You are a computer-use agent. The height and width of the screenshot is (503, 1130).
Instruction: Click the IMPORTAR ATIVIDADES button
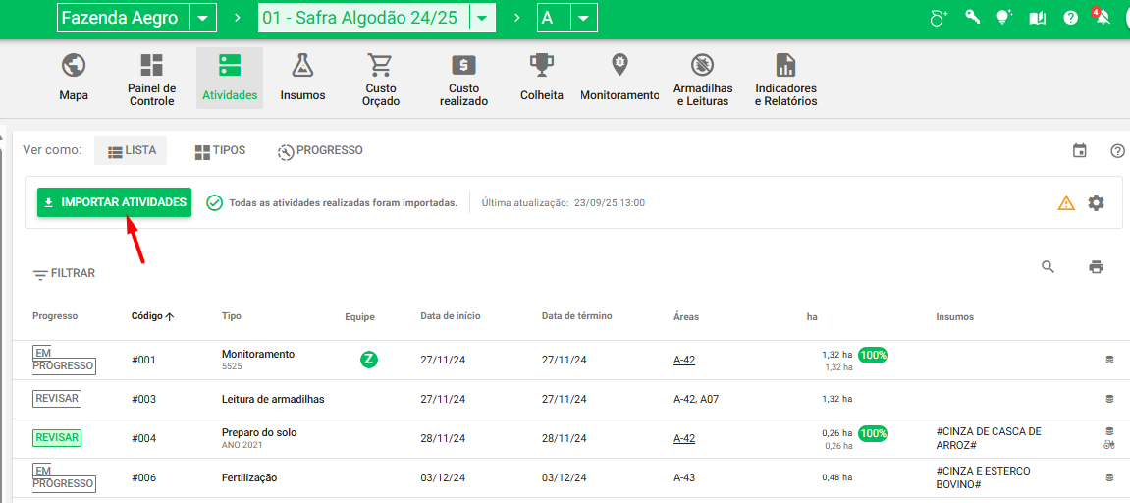click(x=114, y=202)
